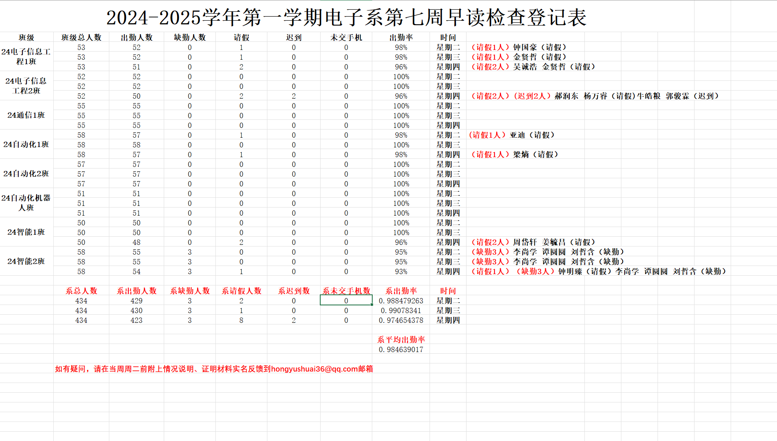777x441 pixels.
Task: Select the 请假 header cell
Action: pyautogui.click(x=241, y=37)
